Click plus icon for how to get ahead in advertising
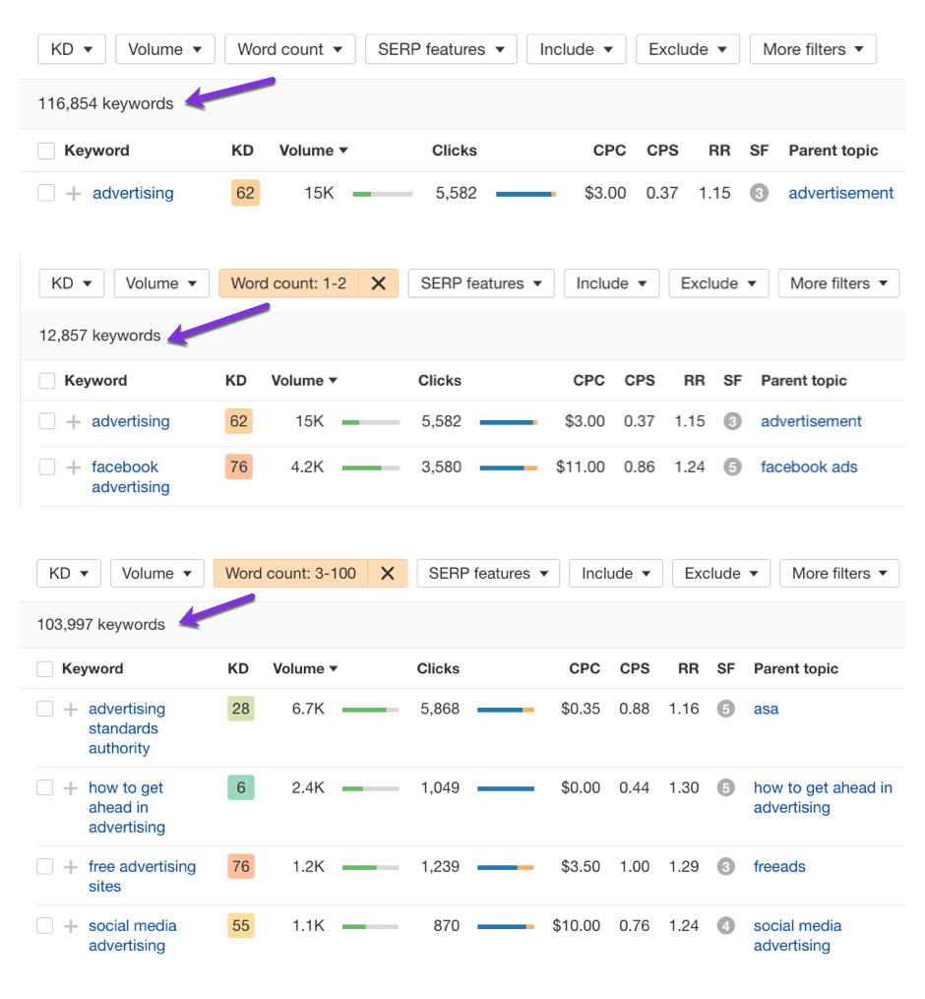The image size is (925, 999). tap(71, 788)
